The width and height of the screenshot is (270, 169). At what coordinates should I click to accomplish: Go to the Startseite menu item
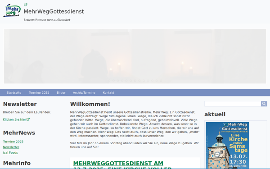coord(14,92)
